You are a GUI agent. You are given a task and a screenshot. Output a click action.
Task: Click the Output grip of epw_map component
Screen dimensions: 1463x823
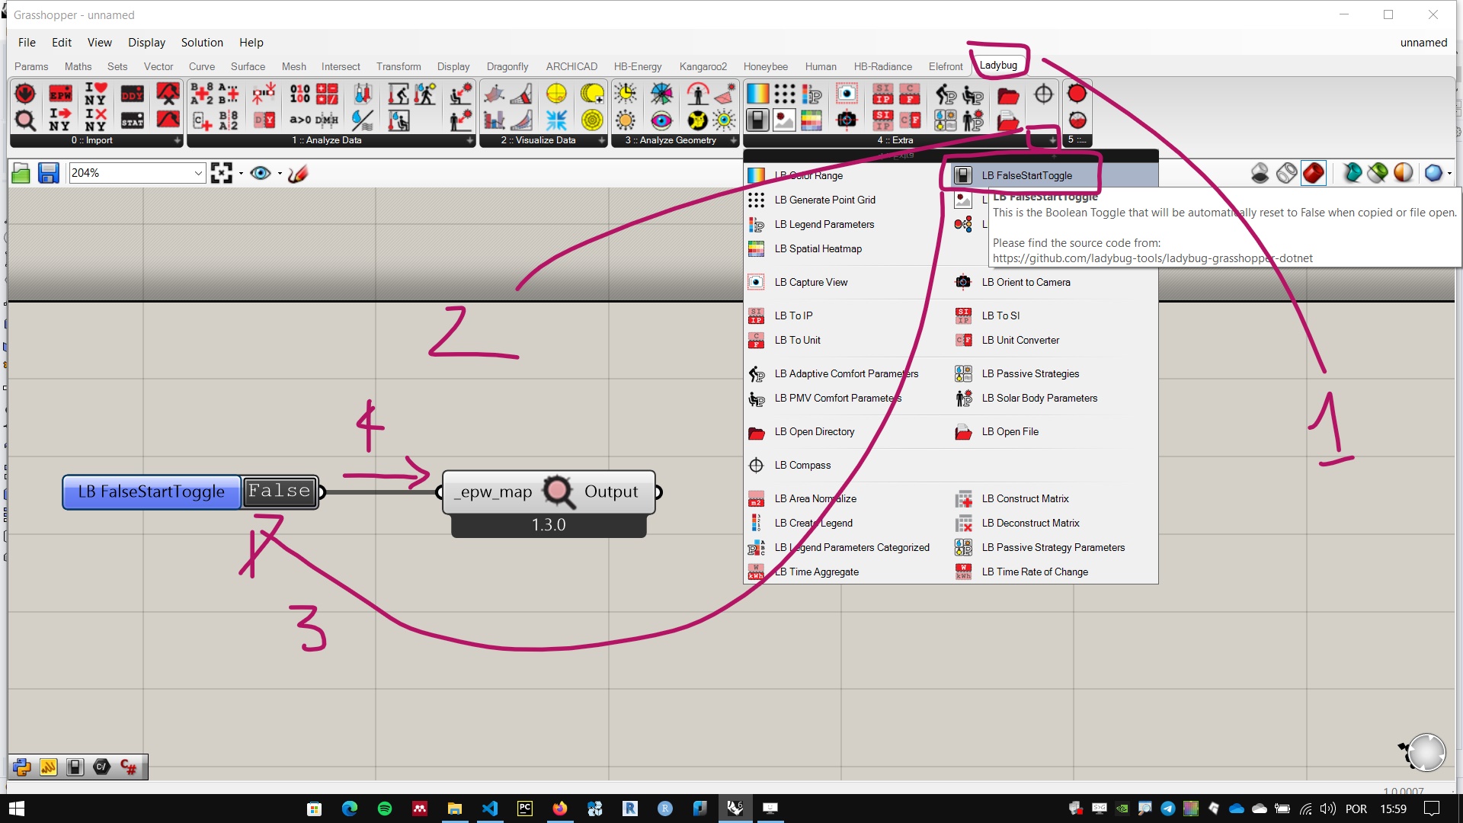(x=658, y=492)
